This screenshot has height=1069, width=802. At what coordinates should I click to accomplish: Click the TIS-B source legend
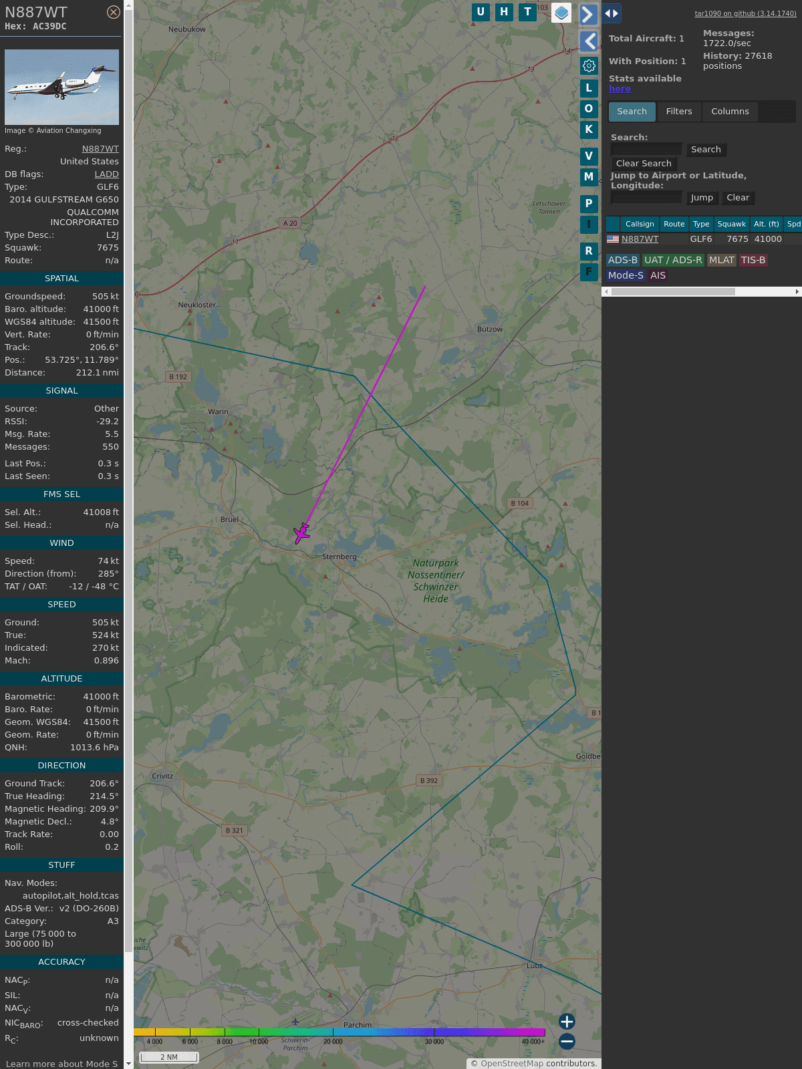753,260
